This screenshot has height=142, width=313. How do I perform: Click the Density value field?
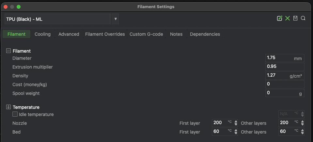click(285, 75)
